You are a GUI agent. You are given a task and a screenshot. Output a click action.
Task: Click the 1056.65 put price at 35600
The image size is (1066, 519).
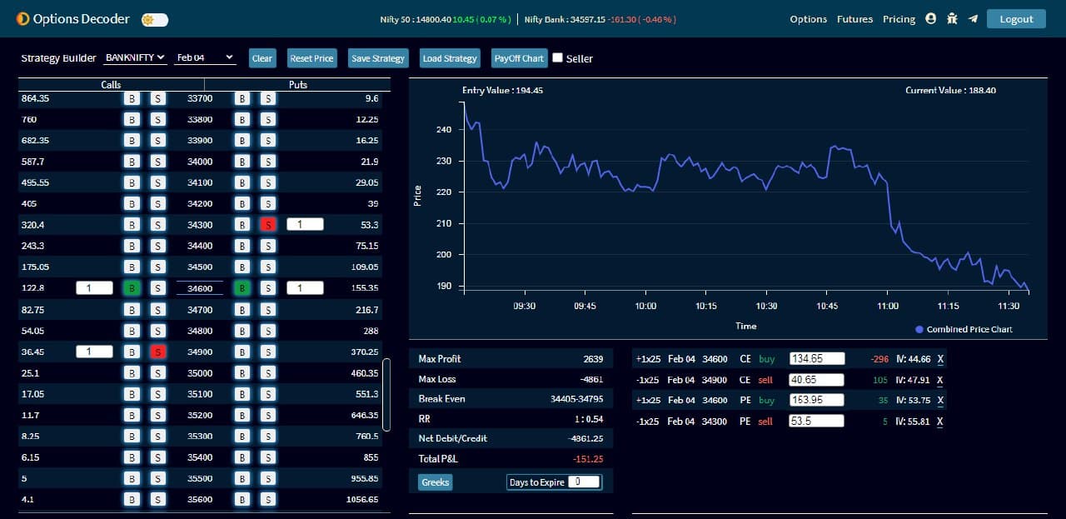[x=362, y=499]
